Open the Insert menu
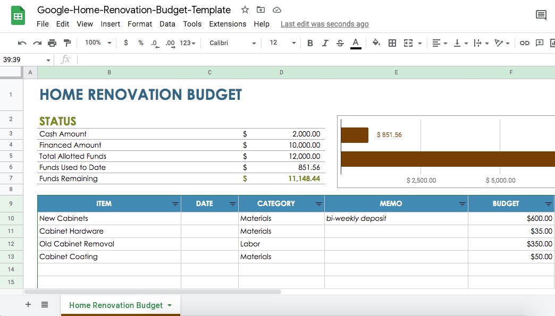 coord(111,24)
